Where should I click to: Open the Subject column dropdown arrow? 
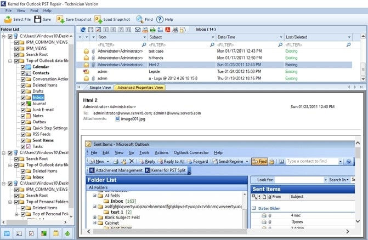click(x=213, y=37)
